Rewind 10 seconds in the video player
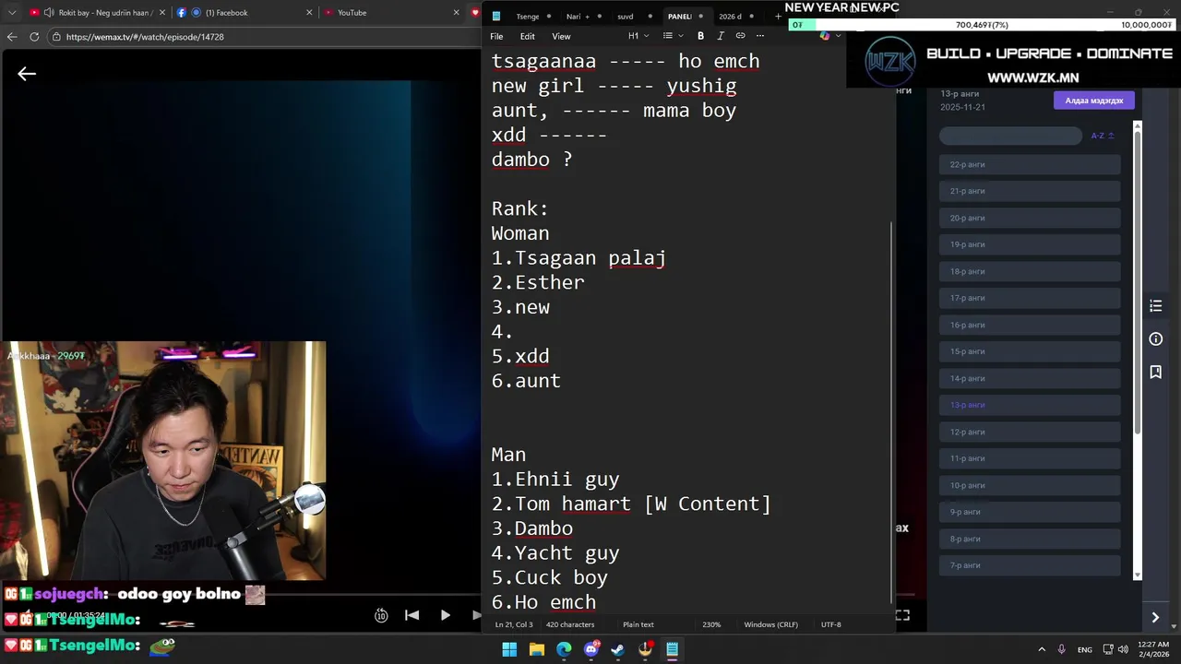The width and height of the screenshot is (1181, 664). (381, 615)
